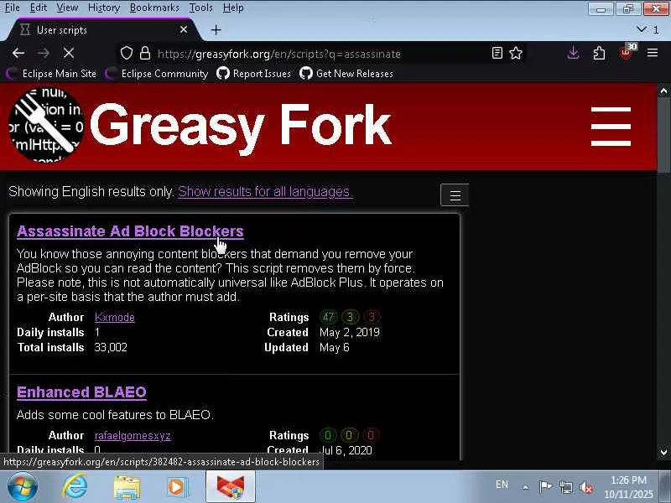Open Assassinate Ad Block Blockers script

coord(130,231)
